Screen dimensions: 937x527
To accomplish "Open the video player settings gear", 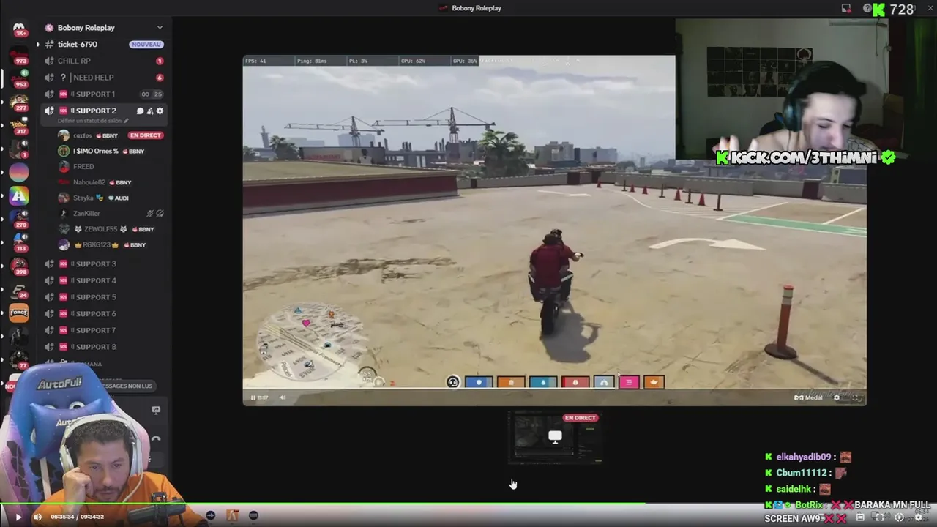I will tap(918, 517).
